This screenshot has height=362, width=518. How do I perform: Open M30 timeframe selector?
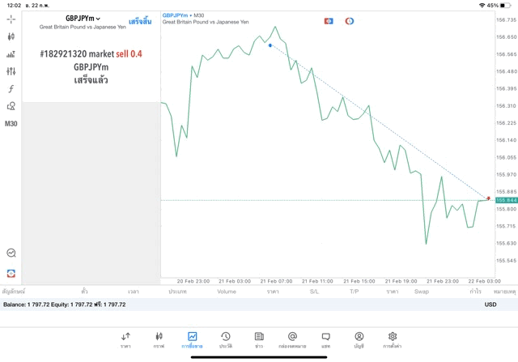[x=11, y=124]
